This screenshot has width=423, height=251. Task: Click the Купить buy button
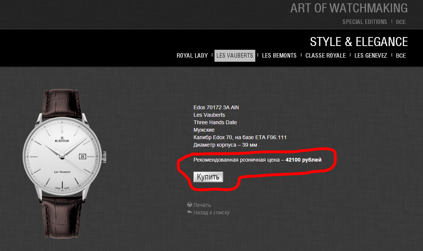(208, 177)
